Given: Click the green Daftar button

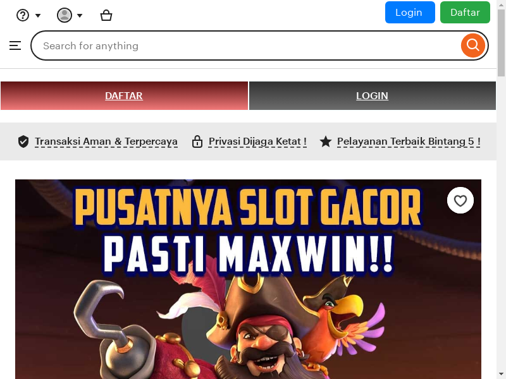Looking at the screenshot, I should coord(465,12).
